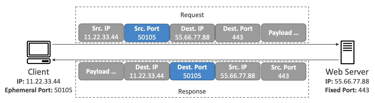Select the request Payload block
Image resolution: width=375 pixels, height=103 pixels.
[283, 33]
